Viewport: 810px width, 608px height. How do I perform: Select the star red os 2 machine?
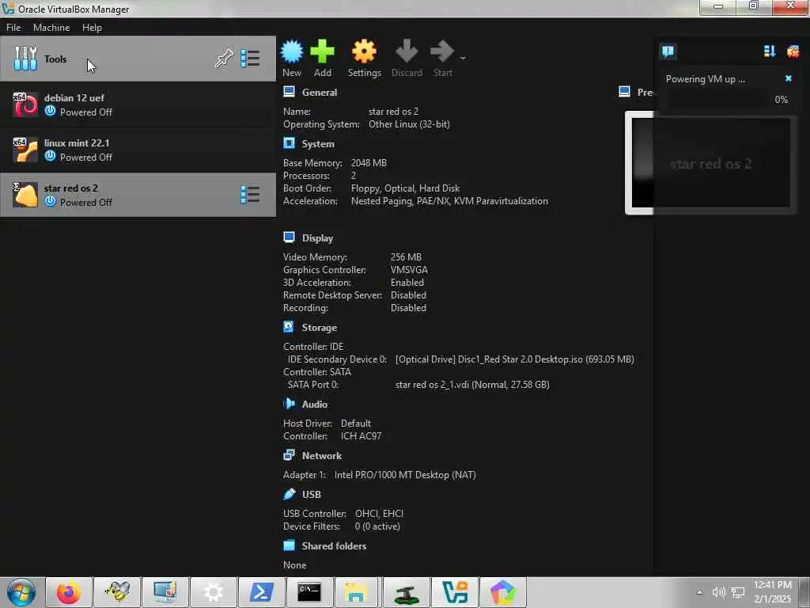(x=138, y=195)
